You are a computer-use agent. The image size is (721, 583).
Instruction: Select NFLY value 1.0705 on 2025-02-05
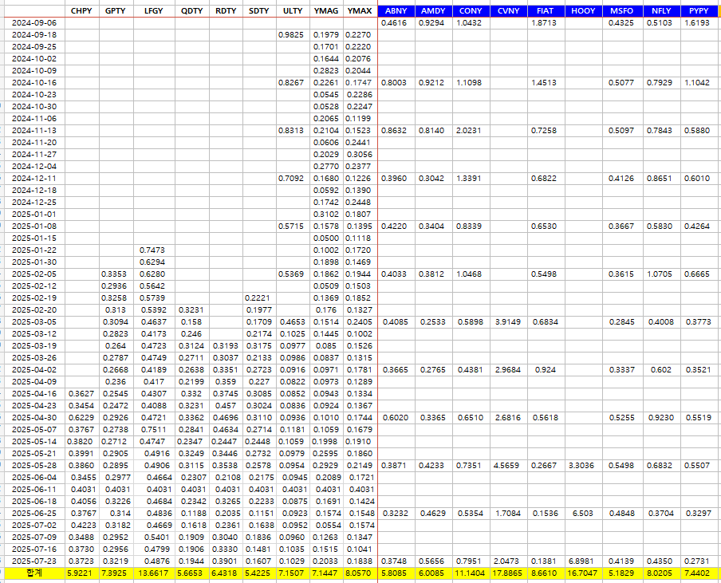(x=660, y=274)
